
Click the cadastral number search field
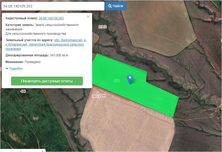click(52, 6)
